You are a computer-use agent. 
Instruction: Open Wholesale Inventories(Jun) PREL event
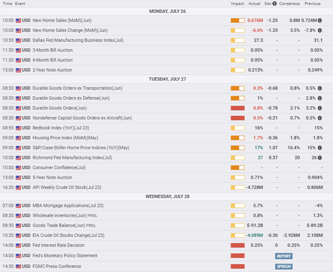coord(65,215)
